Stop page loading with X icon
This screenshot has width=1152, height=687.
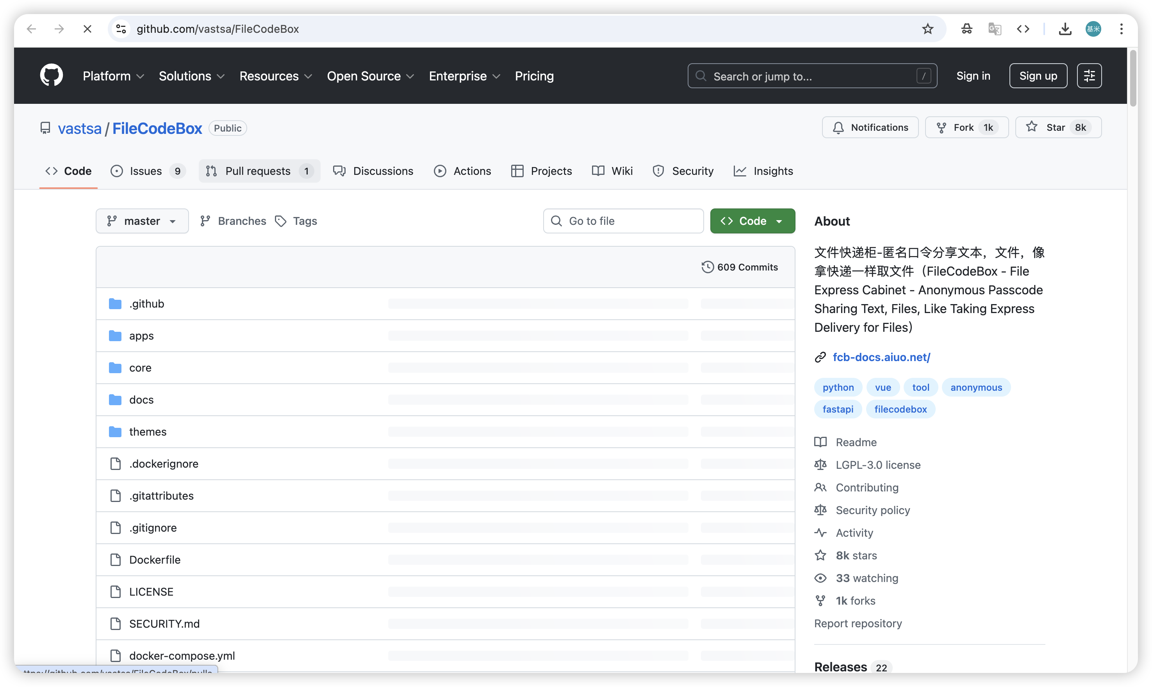(87, 29)
